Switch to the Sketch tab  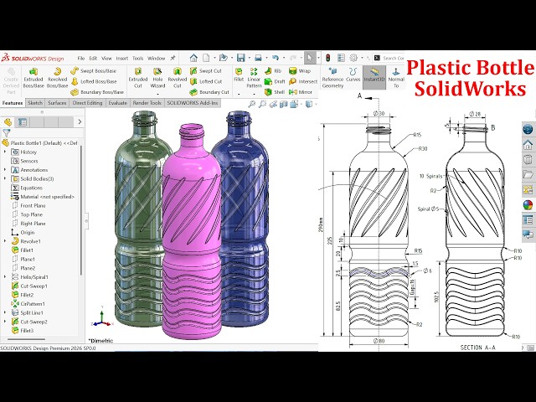pos(35,102)
